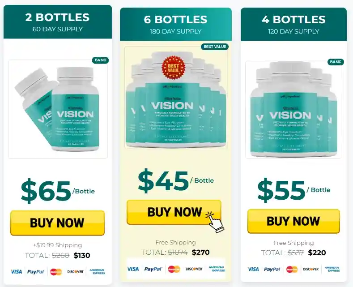Viewport: 353px width, 287px height.
Task: Click the Visa icon in the 6 bottles card
Action: point(133,269)
